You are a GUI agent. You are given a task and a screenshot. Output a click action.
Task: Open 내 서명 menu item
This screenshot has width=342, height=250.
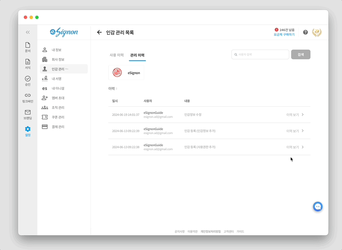pos(64,79)
